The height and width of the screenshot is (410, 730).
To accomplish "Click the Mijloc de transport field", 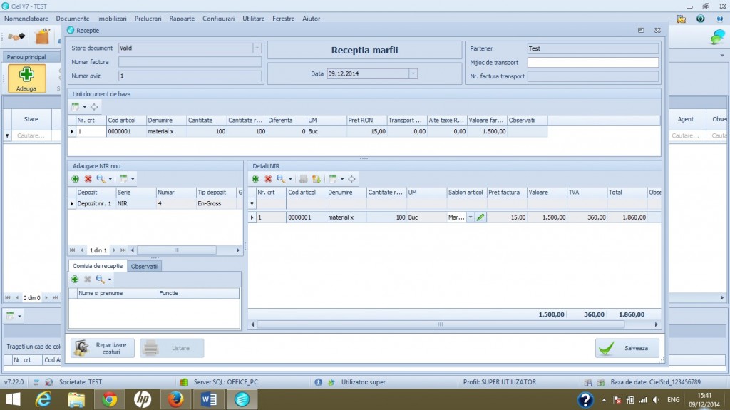I will point(592,63).
